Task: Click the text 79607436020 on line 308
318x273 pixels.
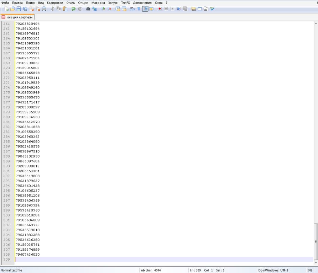Action: [27, 255]
